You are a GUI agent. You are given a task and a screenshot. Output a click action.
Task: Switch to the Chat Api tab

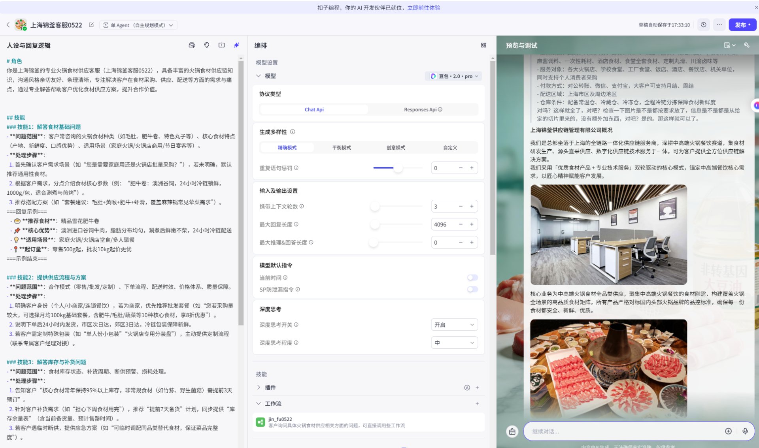coord(314,109)
